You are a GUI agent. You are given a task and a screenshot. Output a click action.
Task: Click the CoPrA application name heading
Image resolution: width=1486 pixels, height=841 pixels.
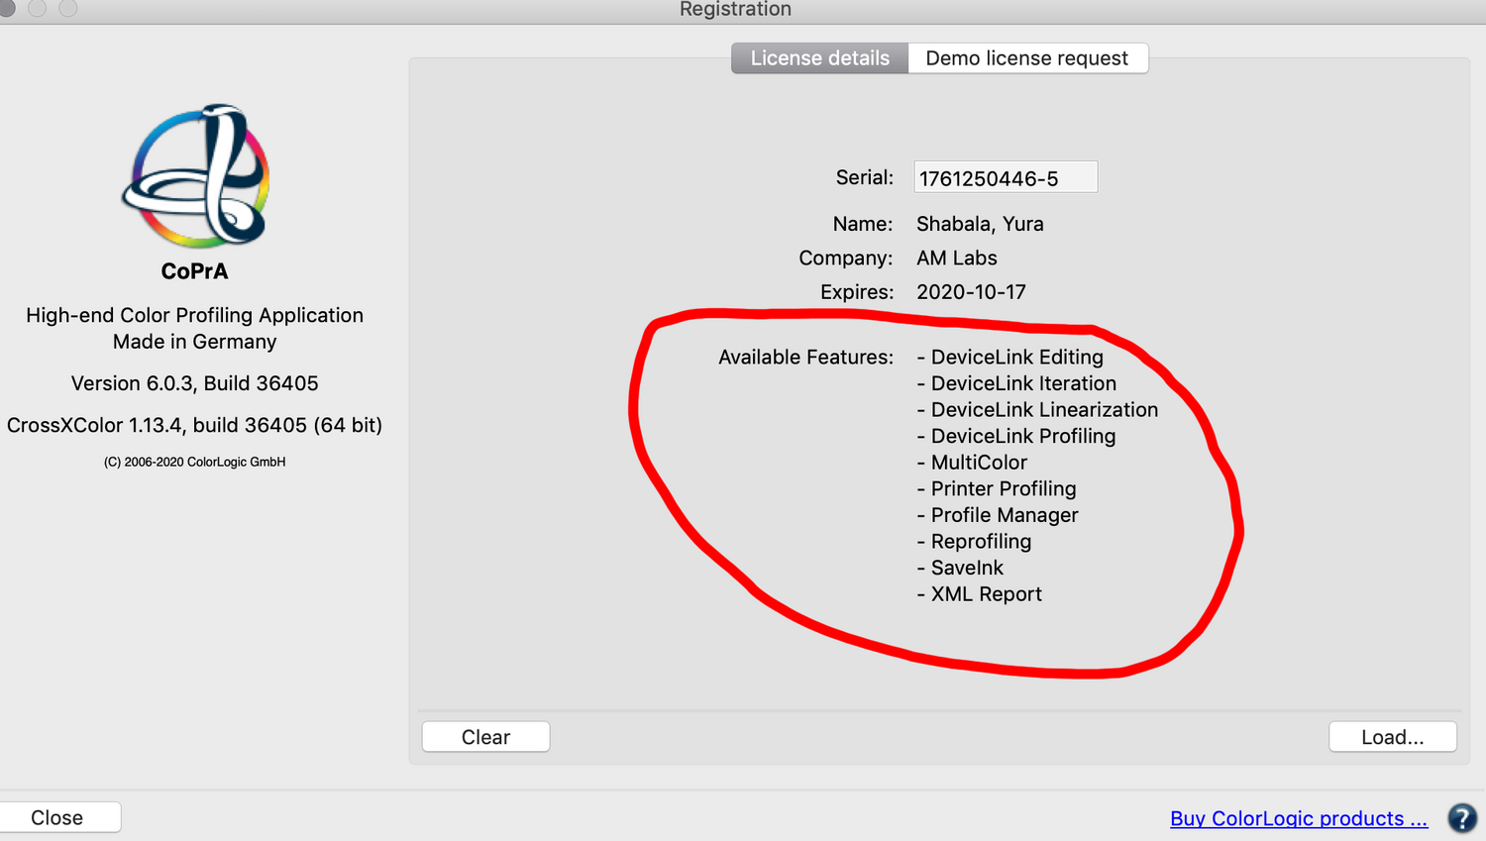click(195, 271)
